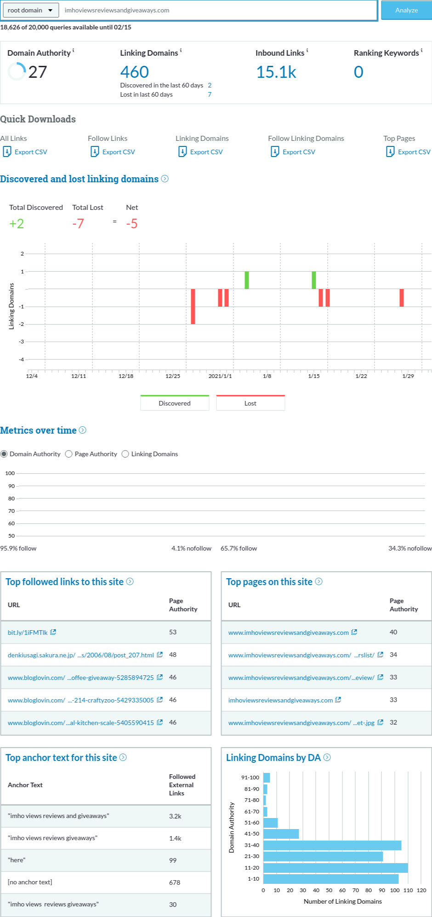Select the Domain Authority radio button

[4, 454]
